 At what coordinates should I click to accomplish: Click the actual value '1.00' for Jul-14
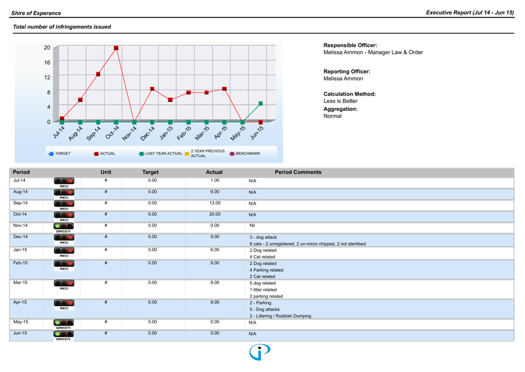click(x=215, y=180)
